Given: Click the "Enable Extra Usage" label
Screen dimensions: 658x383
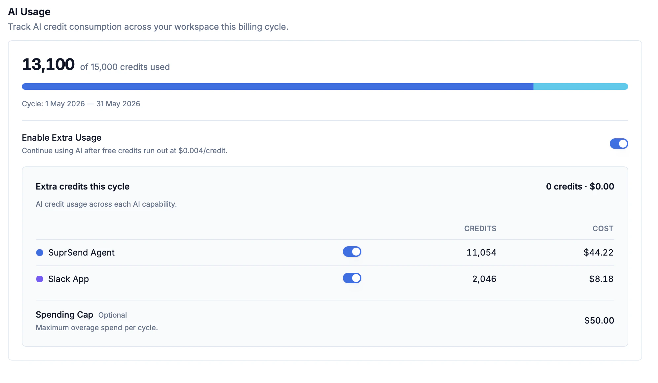Looking at the screenshot, I should 61,138.
